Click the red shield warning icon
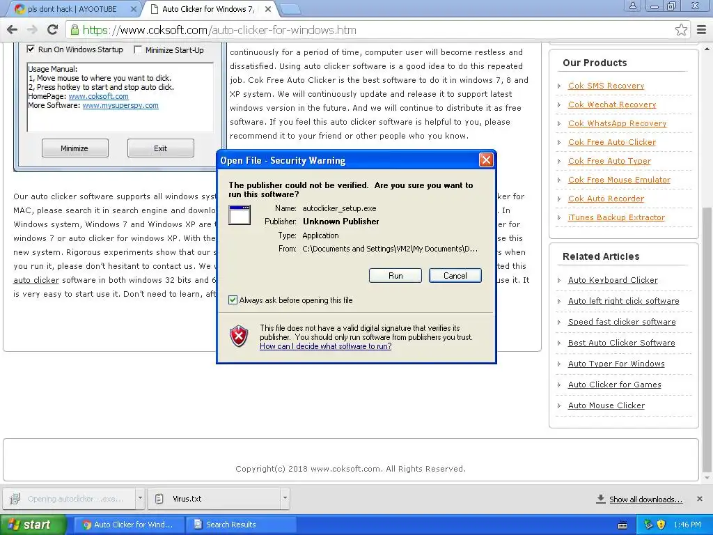This screenshot has height=535, width=713. coord(240,336)
